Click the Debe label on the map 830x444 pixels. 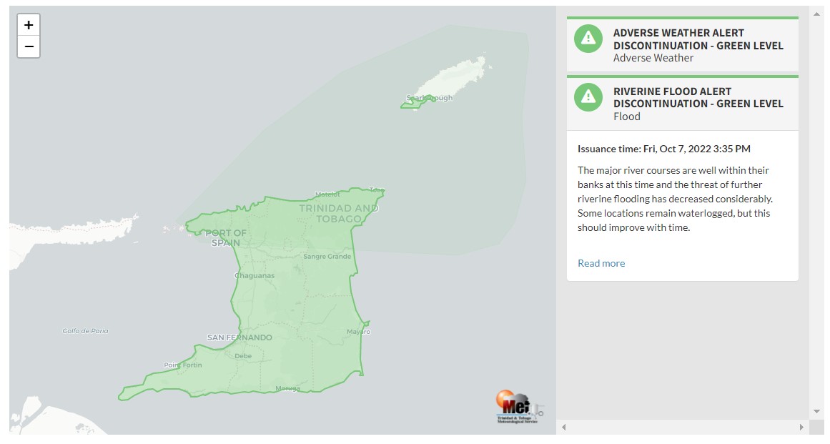coord(243,356)
